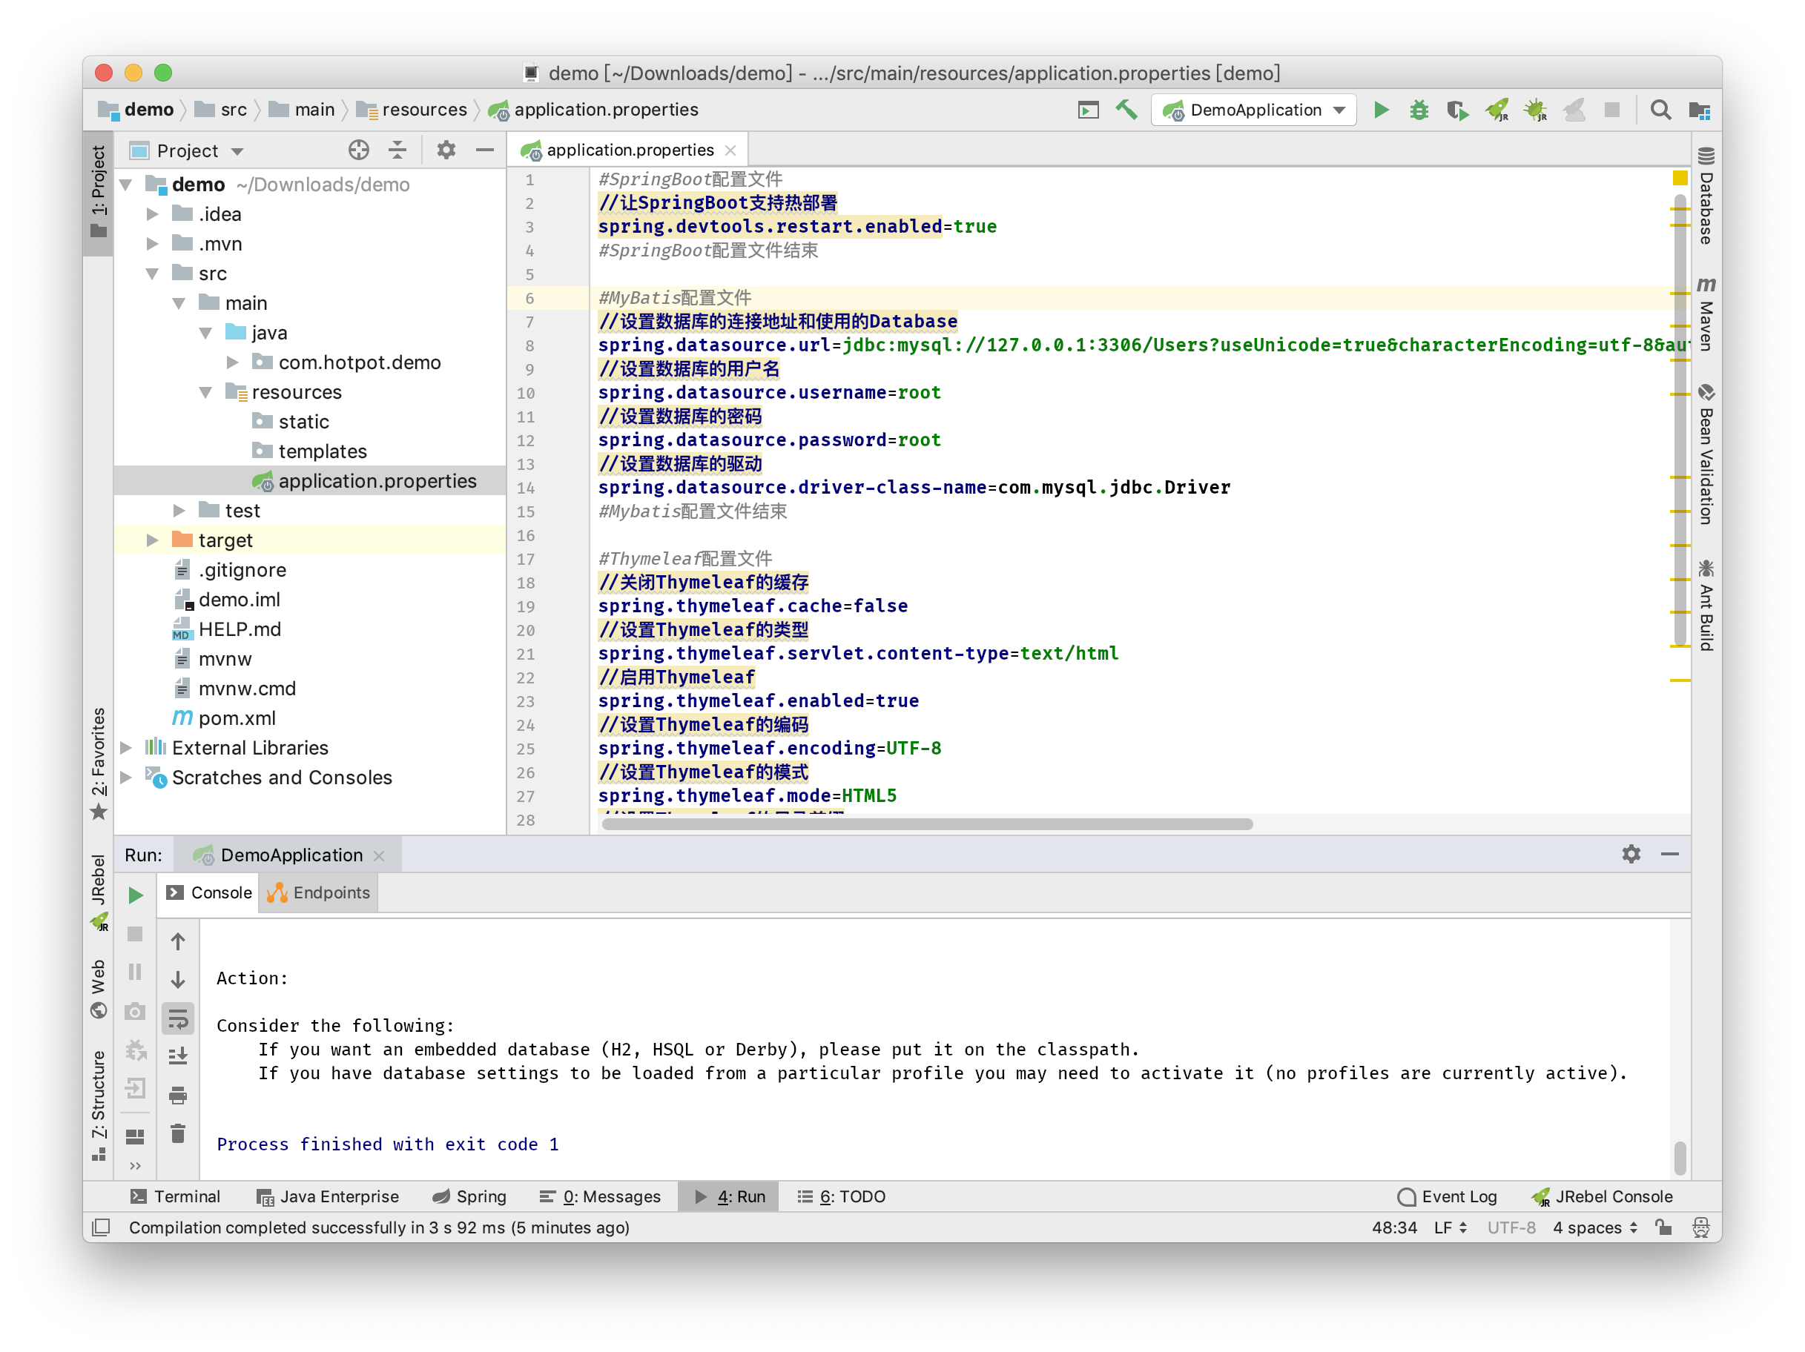1805x1352 pixels.
Task: Click the Build project hammer icon
Action: click(1127, 110)
